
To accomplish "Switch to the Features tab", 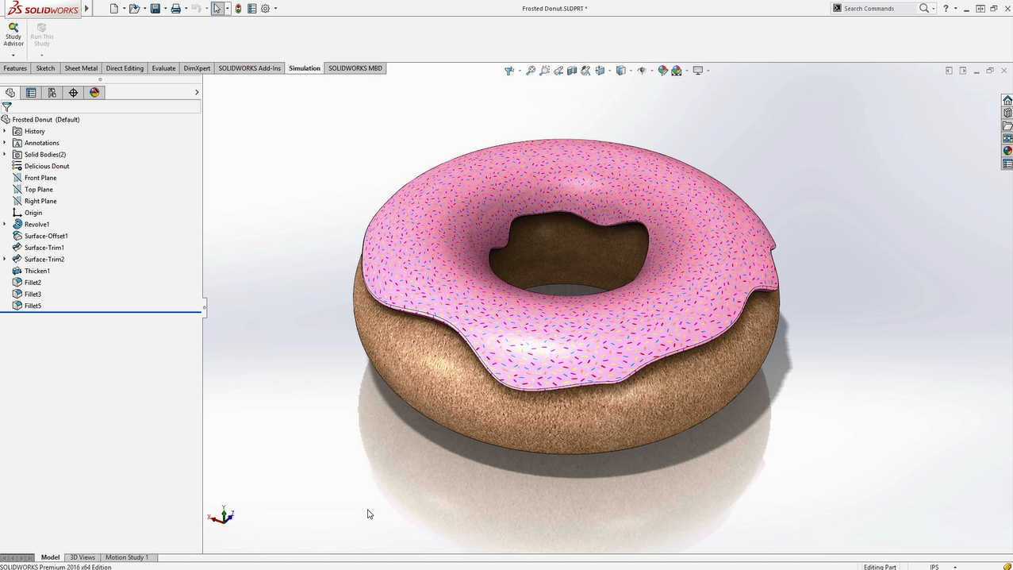I will pyautogui.click(x=14, y=67).
